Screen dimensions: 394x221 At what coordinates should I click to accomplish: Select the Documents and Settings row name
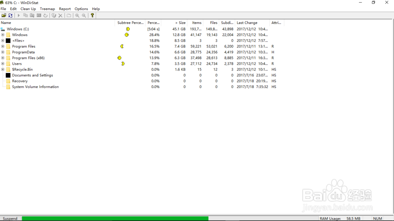tap(32, 75)
